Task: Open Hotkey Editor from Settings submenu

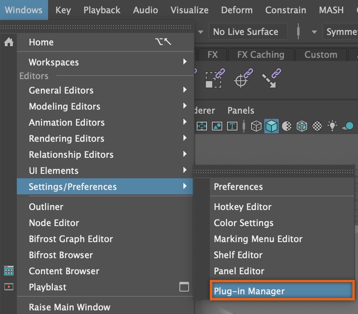Action: click(x=243, y=207)
